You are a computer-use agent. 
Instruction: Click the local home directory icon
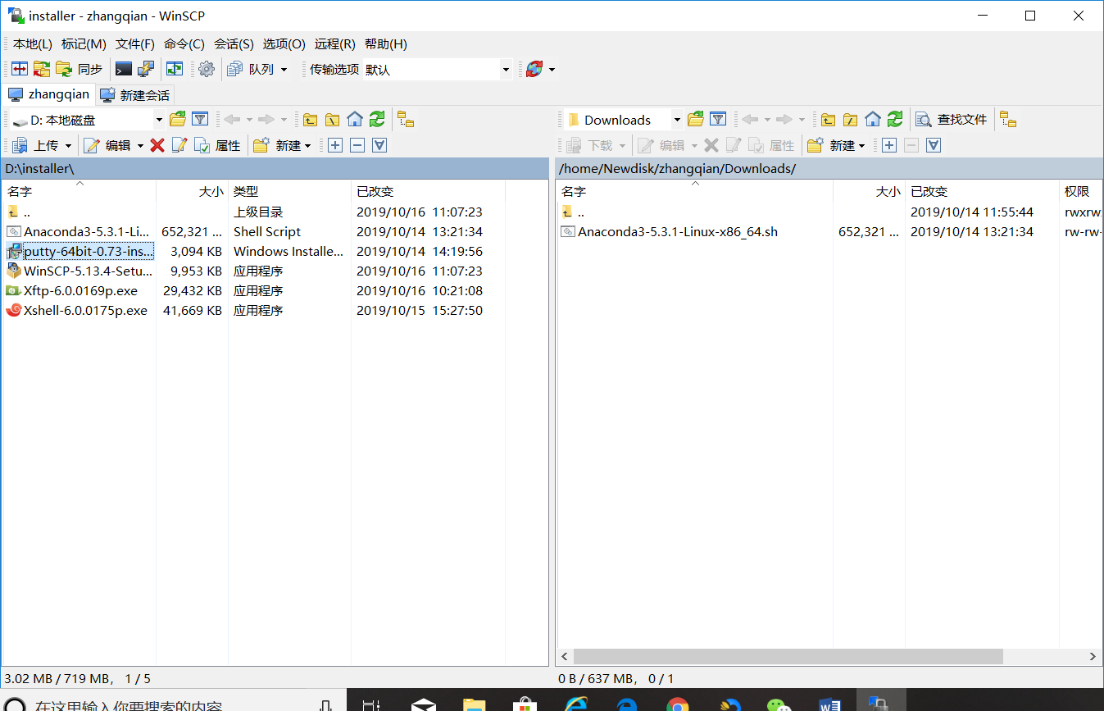point(355,120)
